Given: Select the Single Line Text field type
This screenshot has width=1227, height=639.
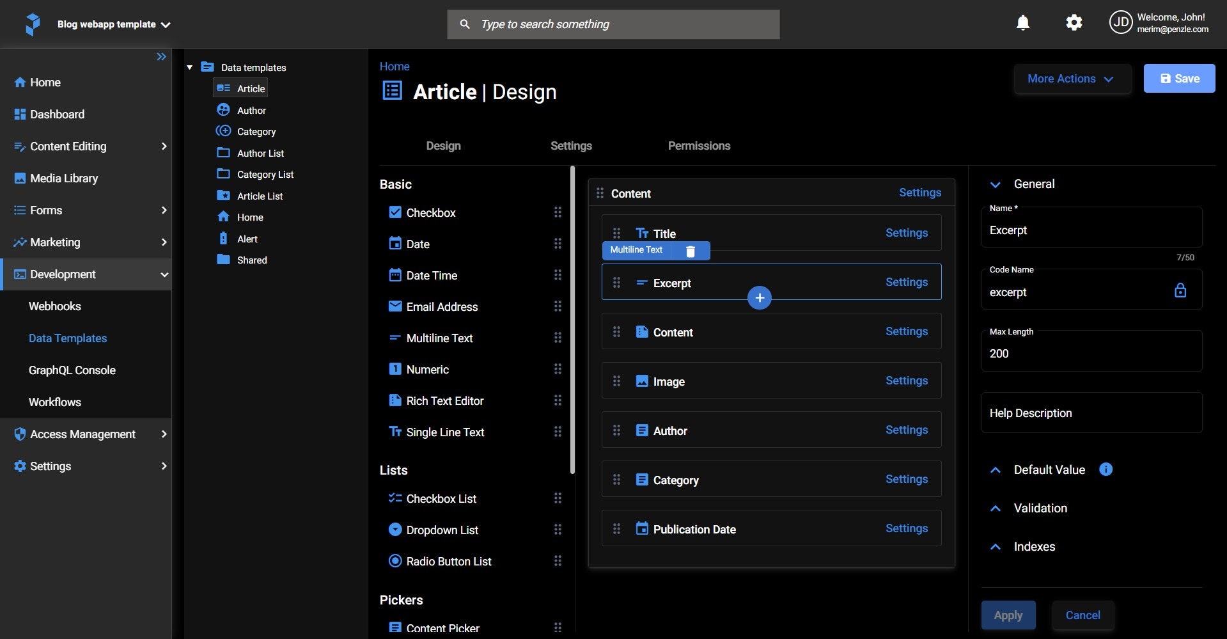Looking at the screenshot, I should point(436,432).
